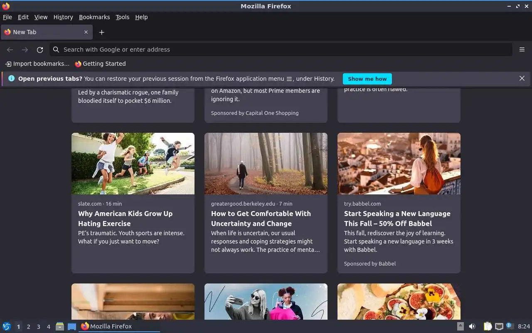Click the Show me how button
The width and height of the screenshot is (532, 333).
point(367,79)
